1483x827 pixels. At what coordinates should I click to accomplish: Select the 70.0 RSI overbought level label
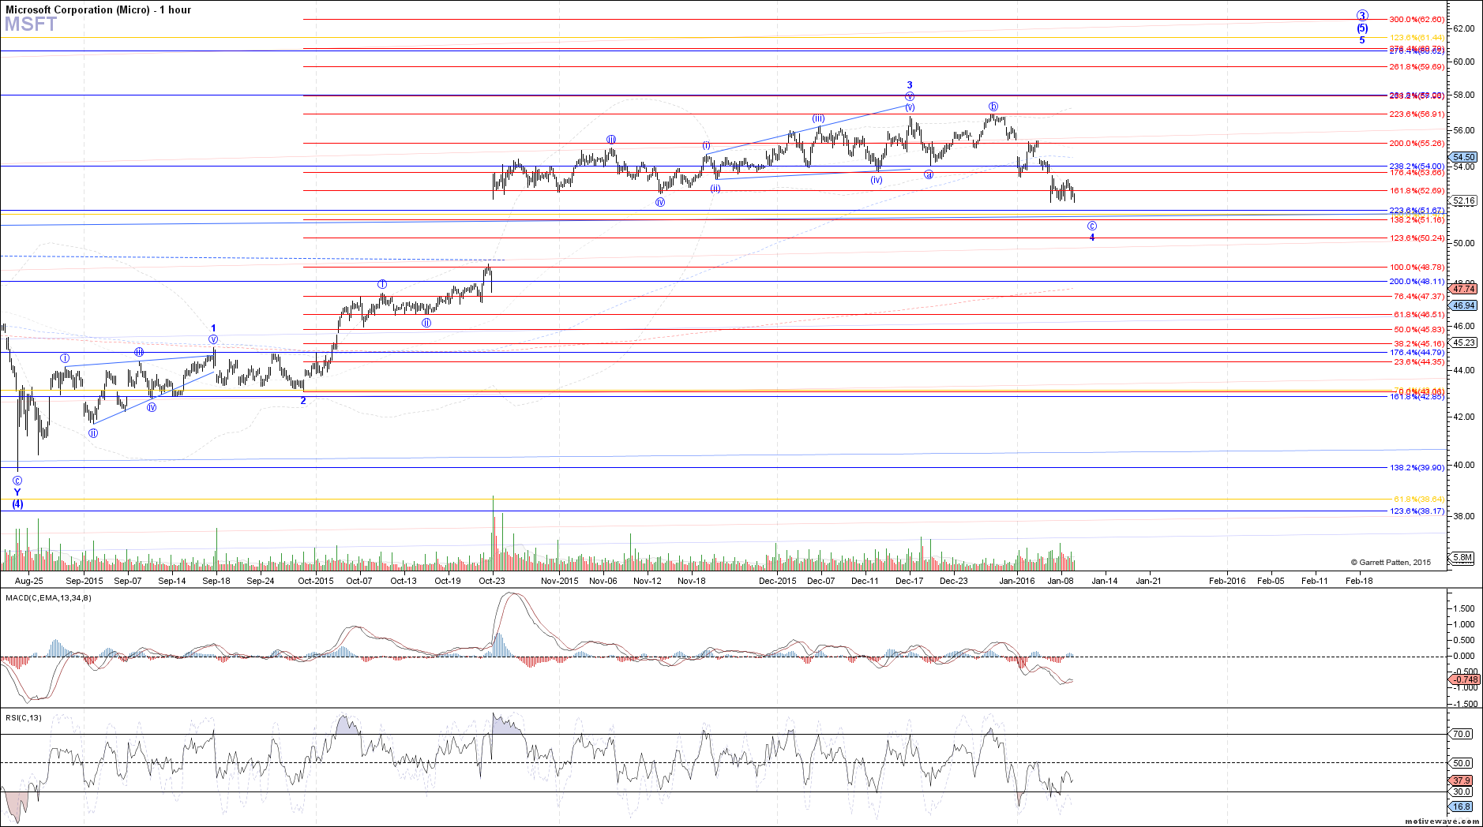point(1462,734)
